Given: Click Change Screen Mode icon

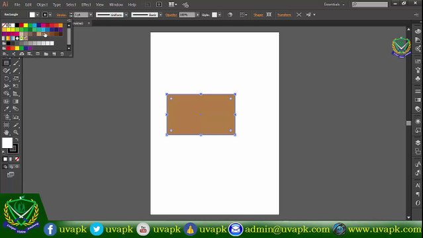Looking at the screenshot, I should pyautogui.click(x=11, y=175).
